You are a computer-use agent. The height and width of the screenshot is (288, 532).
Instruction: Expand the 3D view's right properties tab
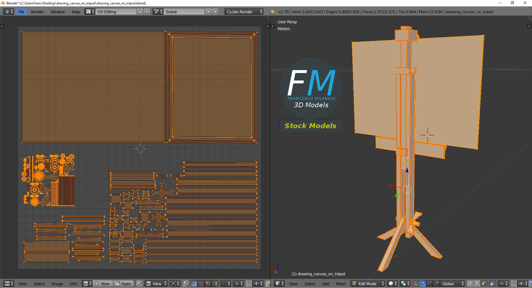coord(529,26)
